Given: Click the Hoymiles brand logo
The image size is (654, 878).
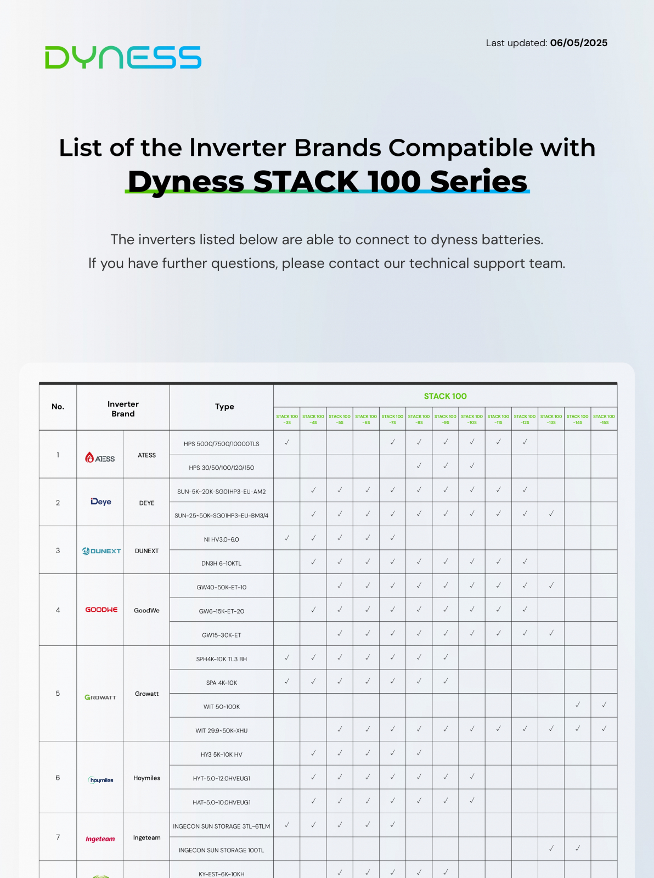Looking at the screenshot, I should tap(101, 780).
